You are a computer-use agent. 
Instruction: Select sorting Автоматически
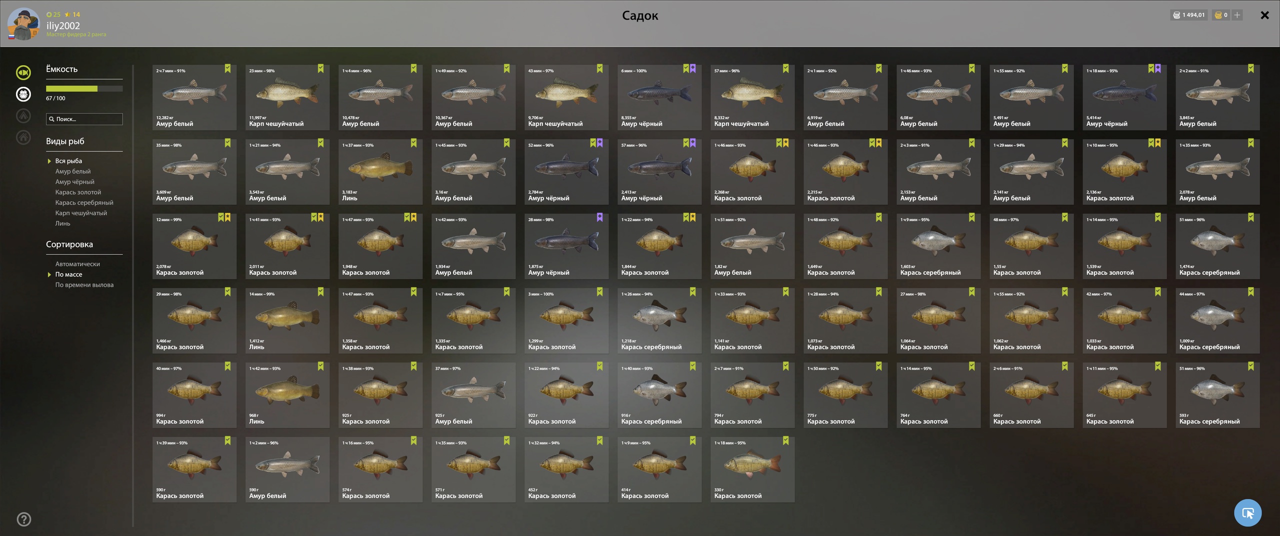pos(77,264)
